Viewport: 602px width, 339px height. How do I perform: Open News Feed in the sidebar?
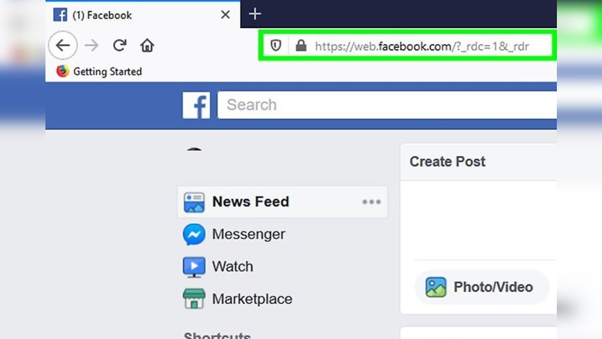point(282,202)
